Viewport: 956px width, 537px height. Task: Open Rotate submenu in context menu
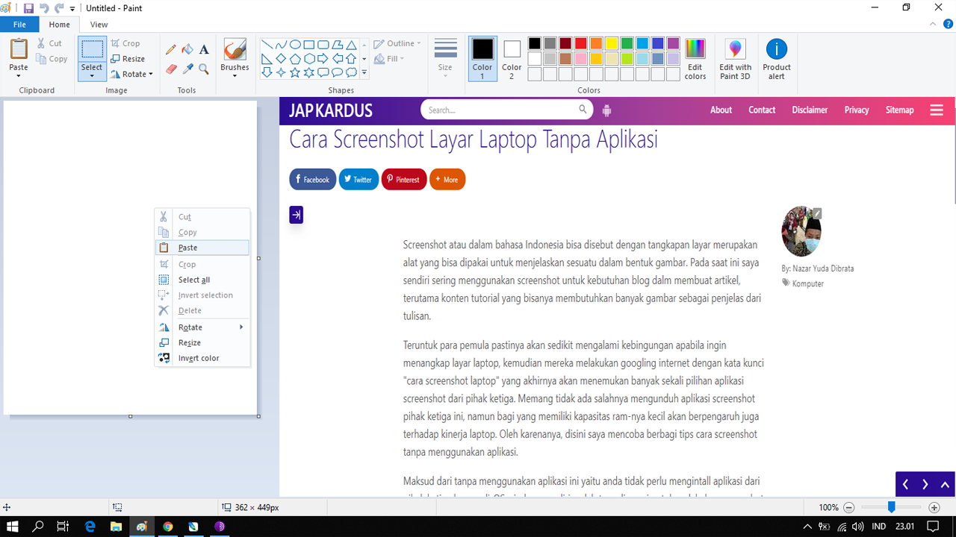[x=202, y=327]
